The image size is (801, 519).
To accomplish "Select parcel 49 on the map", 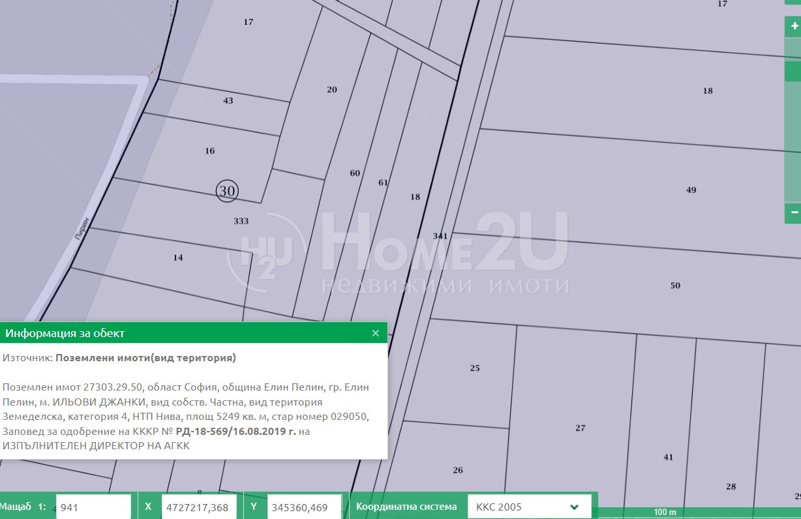I will [691, 190].
